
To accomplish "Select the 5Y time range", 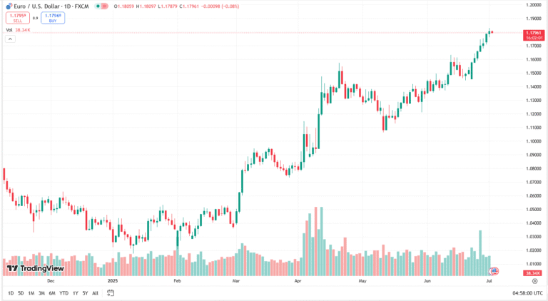I will (85, 293).
